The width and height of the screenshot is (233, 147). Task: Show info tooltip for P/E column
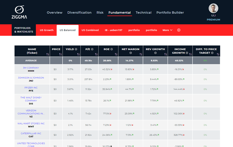(92, 49)
